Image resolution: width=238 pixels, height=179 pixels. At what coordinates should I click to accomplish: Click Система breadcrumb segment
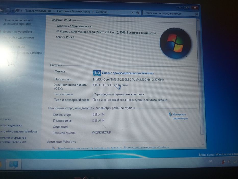[x=102, y=12]
